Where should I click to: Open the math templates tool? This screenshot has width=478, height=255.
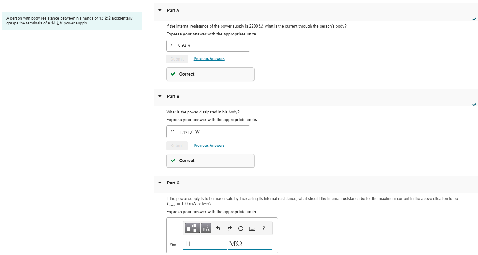click(192, 228)
